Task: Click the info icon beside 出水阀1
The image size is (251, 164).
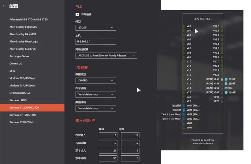Action: click(226, 84)
